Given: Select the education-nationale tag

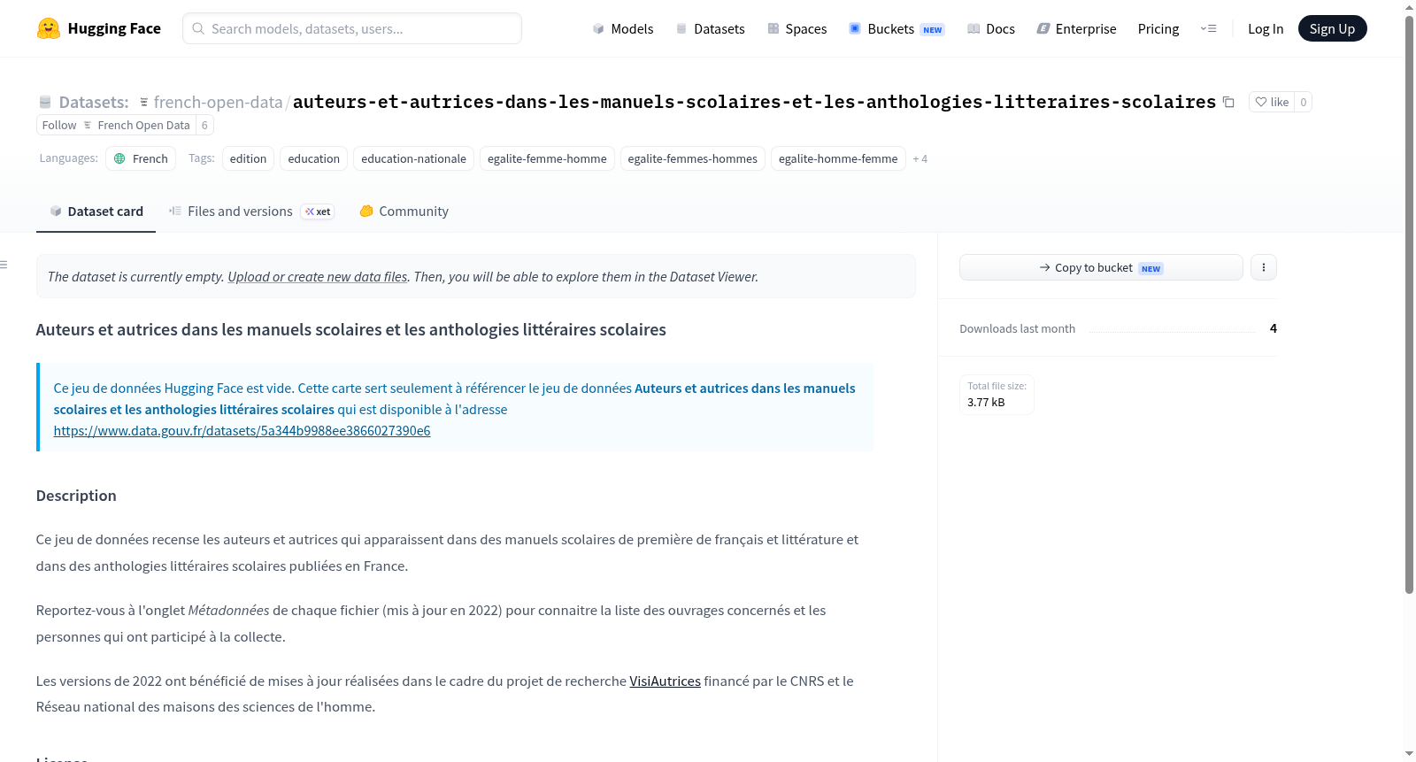Looking at the screenshot, I should click(413, 158).
